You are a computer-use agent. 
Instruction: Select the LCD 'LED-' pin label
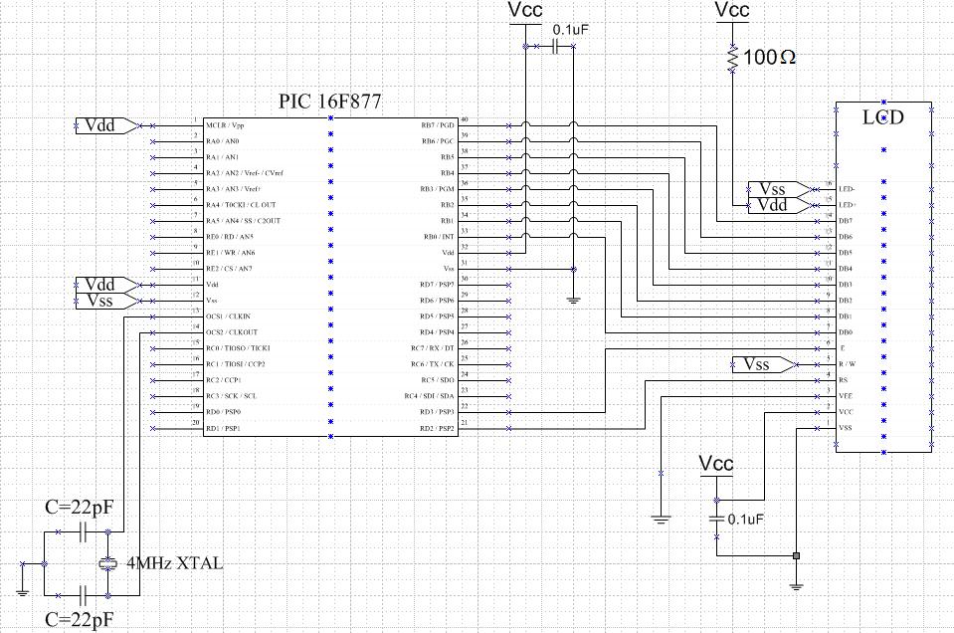847,189
